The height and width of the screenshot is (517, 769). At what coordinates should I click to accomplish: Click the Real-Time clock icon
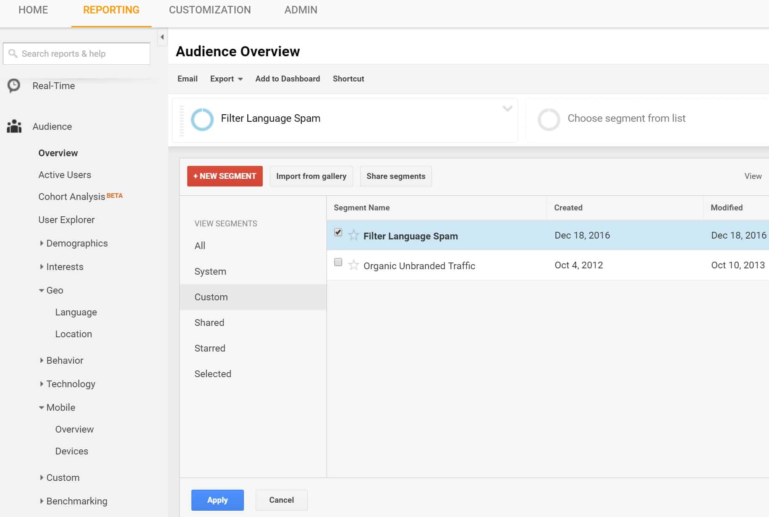pos(14,86)
